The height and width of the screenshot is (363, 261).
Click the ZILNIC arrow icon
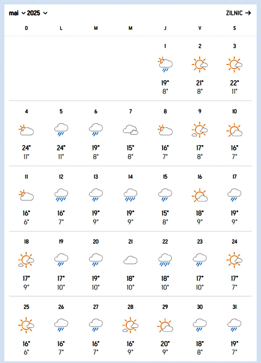tap(248, 13)
